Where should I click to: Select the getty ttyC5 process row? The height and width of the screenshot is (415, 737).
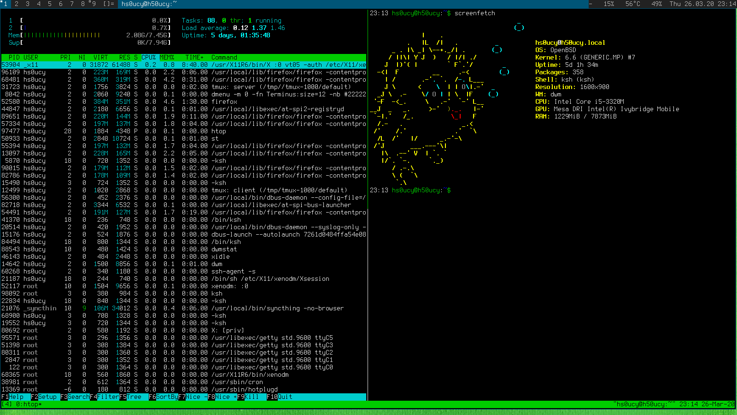184,338
